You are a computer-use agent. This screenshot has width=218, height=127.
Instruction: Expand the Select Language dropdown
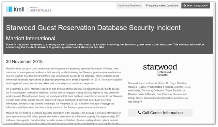click(196, 5)
